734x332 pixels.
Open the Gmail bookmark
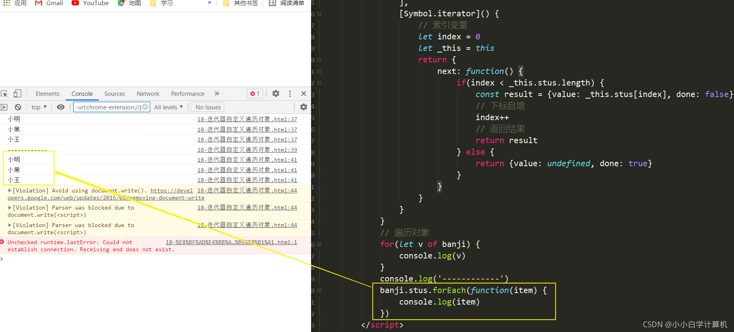pos(49,3)
